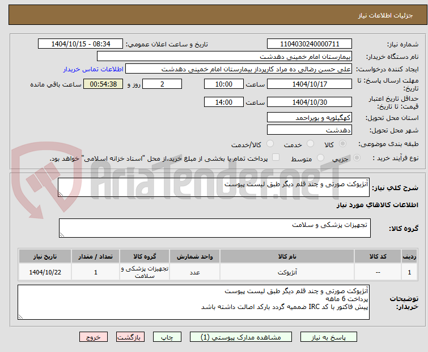Click the شماره نیاز field 1104030240000711
The image size is (428, 352).
tap(310, 44)
